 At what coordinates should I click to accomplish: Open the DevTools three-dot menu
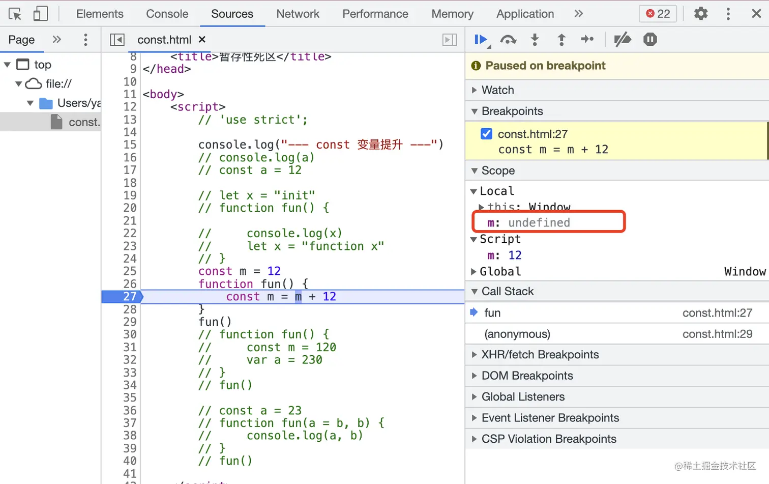point(728,14)
